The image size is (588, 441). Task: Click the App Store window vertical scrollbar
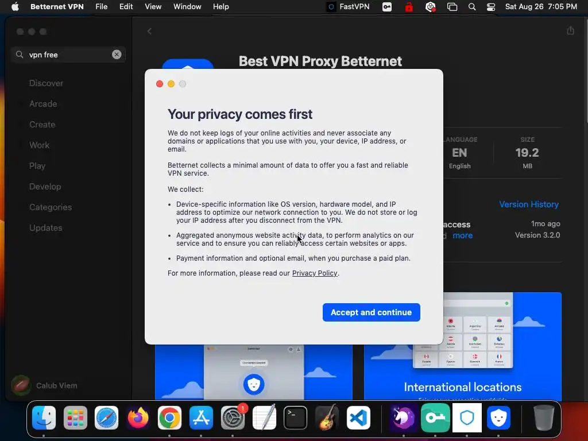585,71
